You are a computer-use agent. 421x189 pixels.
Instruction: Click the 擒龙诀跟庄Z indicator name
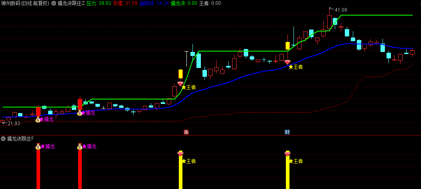(x=71, y=3)
